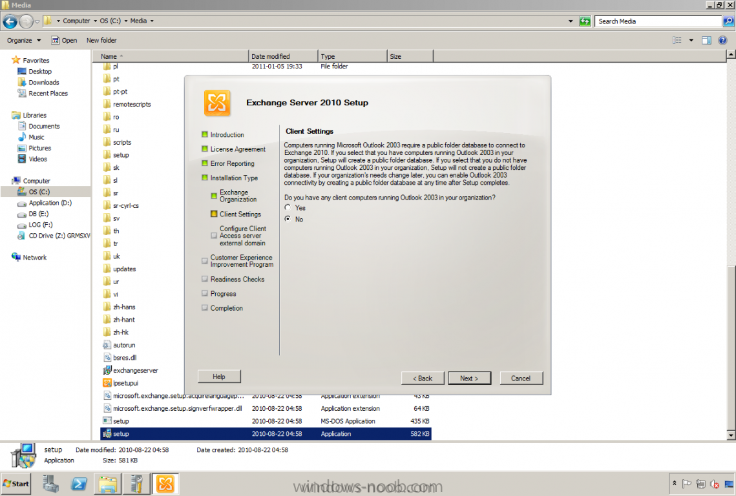Open Desktop in navigation pane

coord(40,71)
